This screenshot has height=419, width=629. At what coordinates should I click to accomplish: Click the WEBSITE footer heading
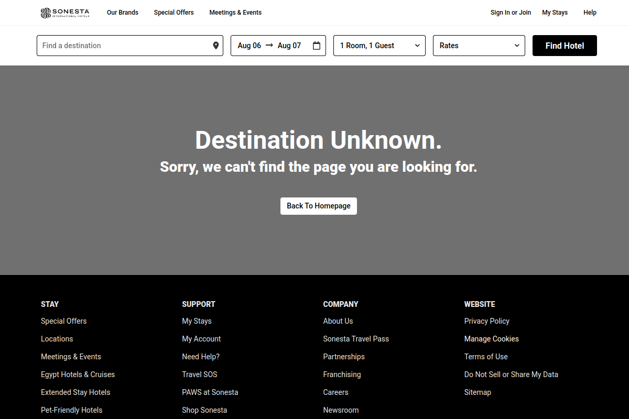tap(480, 304)
